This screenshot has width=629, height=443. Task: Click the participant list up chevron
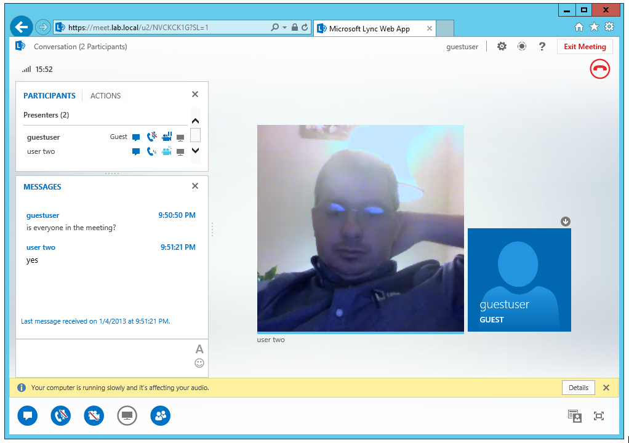click(x=195, y=121)
